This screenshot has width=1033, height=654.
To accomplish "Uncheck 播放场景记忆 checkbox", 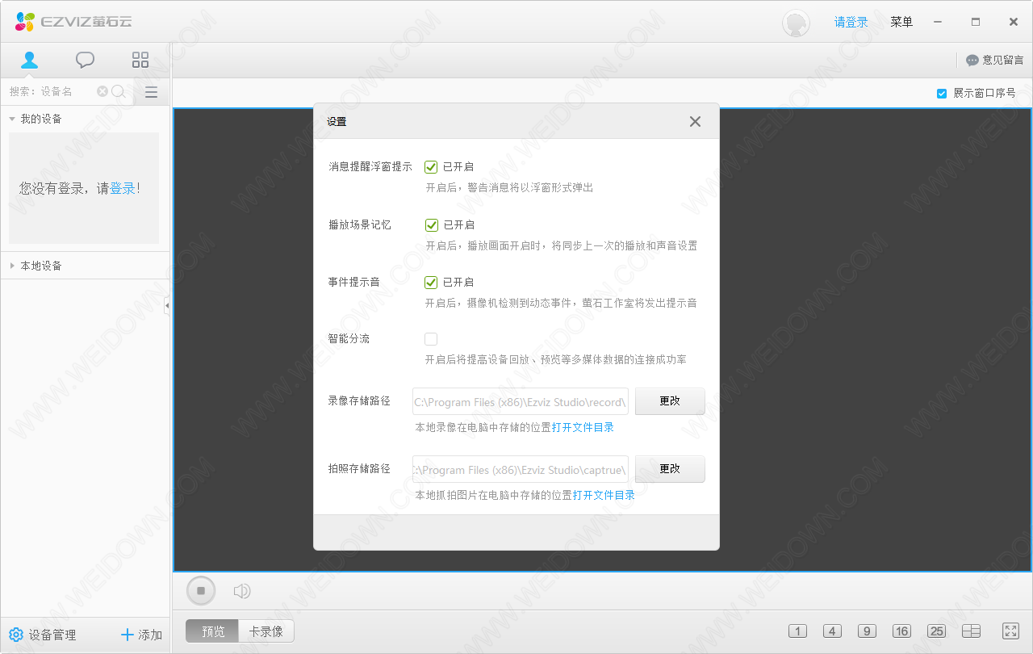I will tap(431, 225).
